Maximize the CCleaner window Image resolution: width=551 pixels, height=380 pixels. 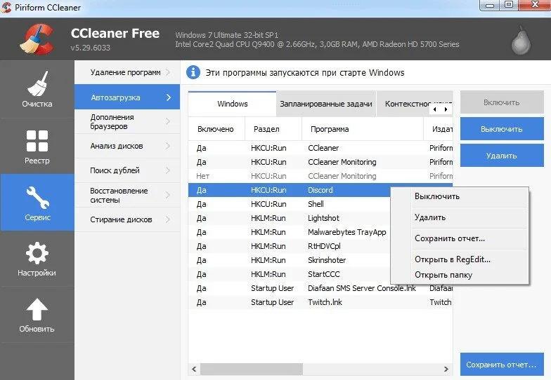[509, 6]
